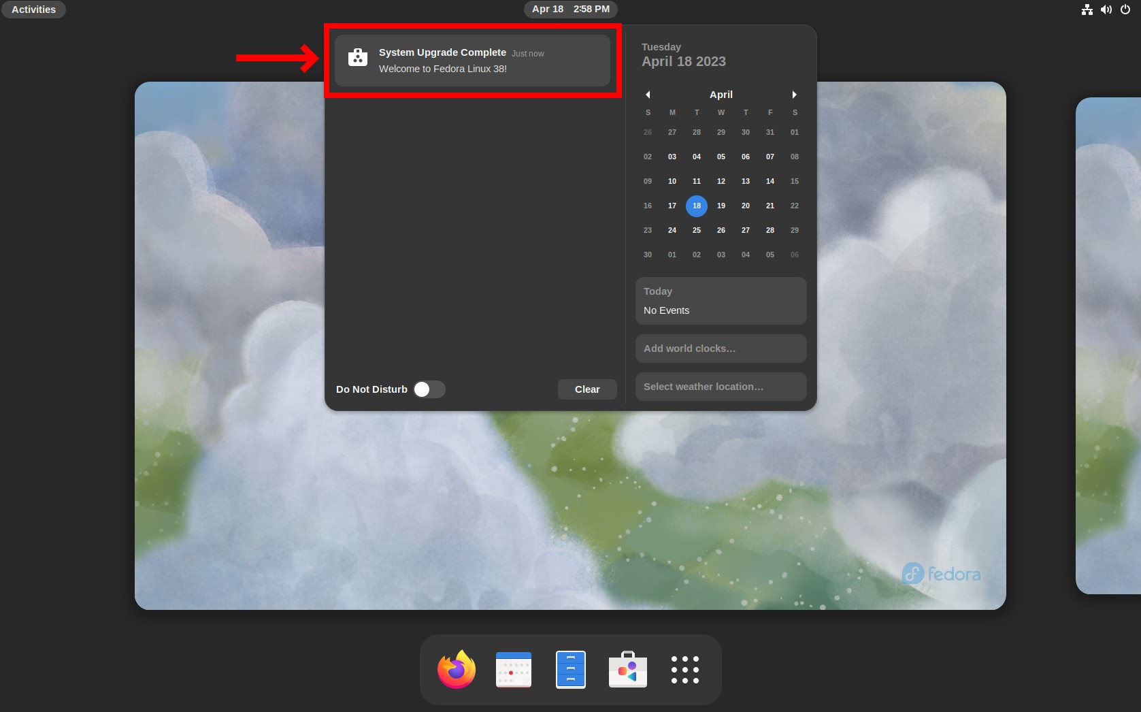
Task: Open the Files app in the dock
Action: pyautogui.click(x=571, y=670)
